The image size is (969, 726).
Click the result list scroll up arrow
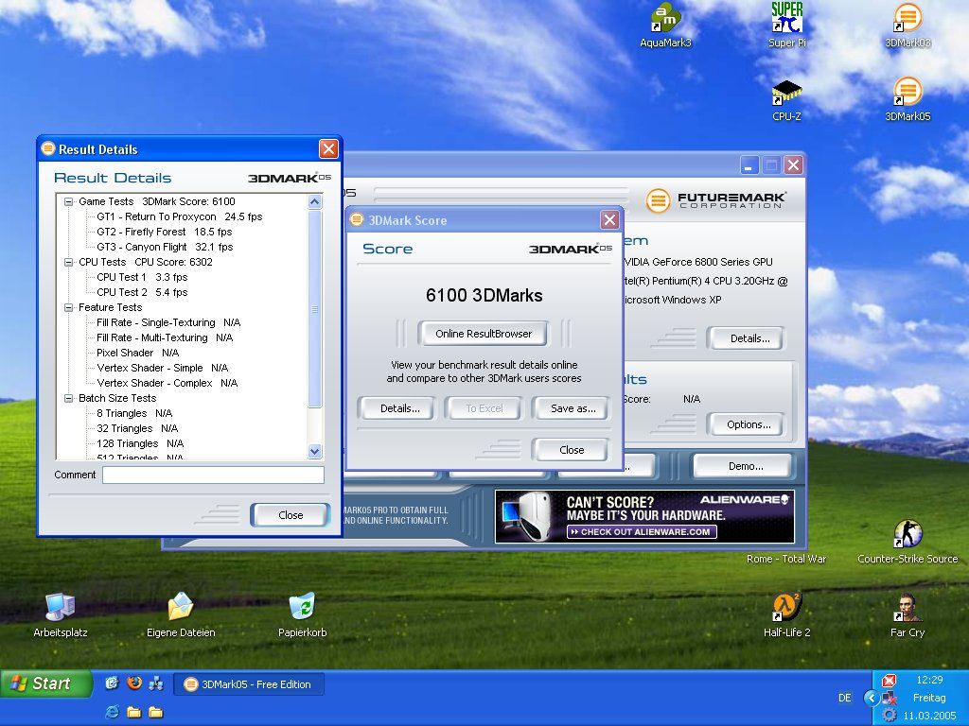click(x=314, y=202)
